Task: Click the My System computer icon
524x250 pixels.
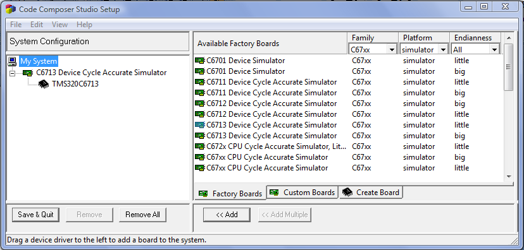Action: tap(13, 61)
